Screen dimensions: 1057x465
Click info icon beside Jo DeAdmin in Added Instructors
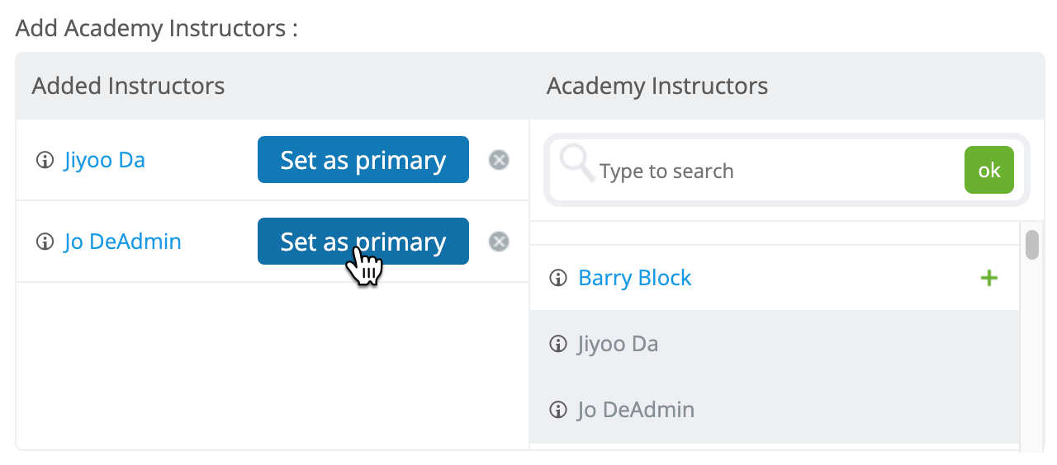click(x=45, y=242)
